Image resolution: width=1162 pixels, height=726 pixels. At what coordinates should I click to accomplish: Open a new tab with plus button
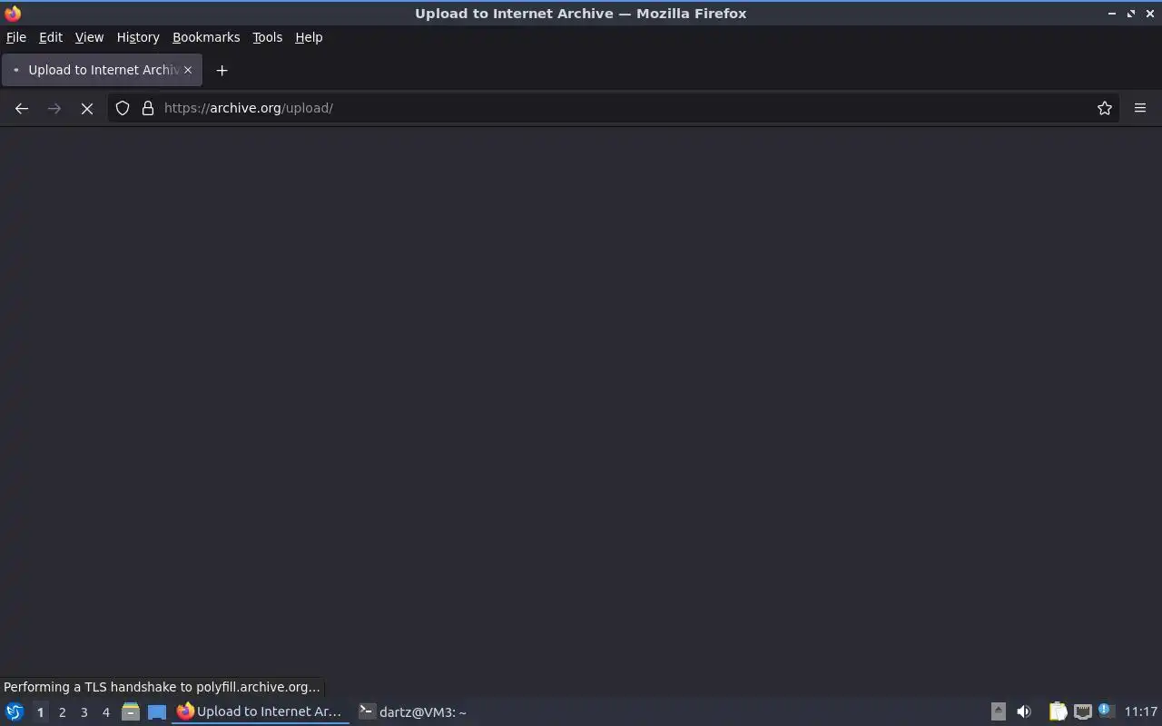pyautogui.click(x=222, y=70)
